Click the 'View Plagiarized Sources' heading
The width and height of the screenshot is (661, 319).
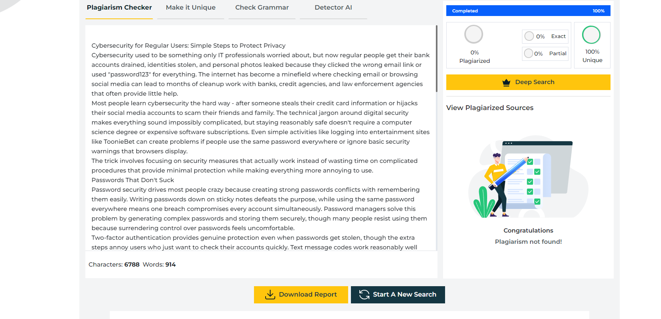point(490,108)
